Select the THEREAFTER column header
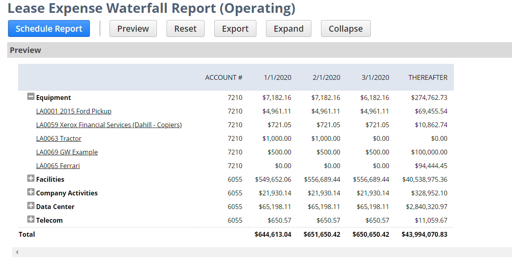The image size is (512, 262). (428, 77)
